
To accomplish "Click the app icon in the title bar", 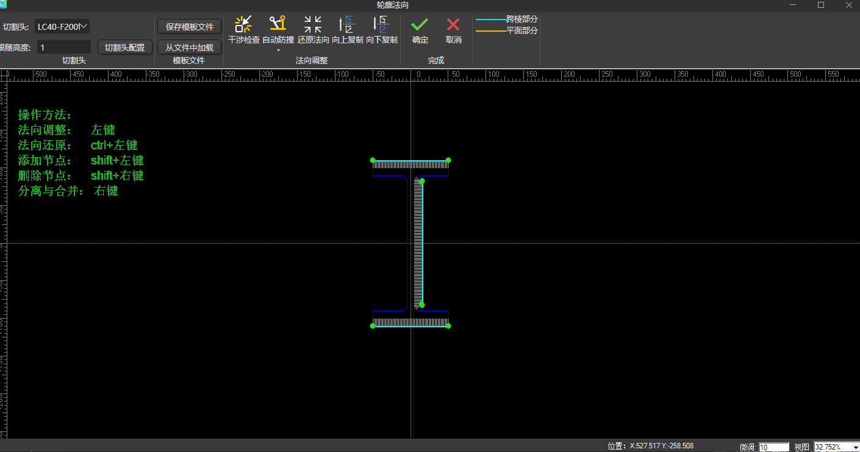I will point(3,4).
